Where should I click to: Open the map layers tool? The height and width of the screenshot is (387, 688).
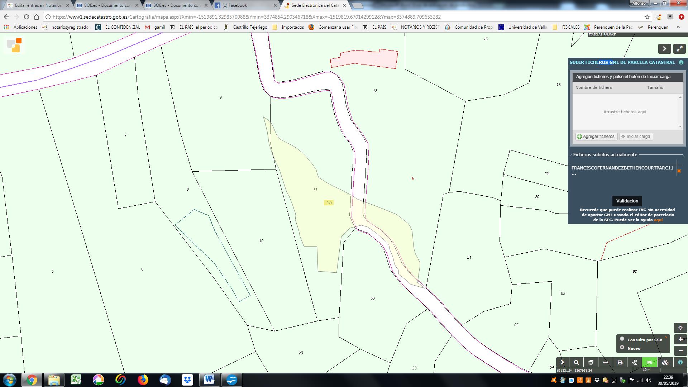tap(591, 362)
